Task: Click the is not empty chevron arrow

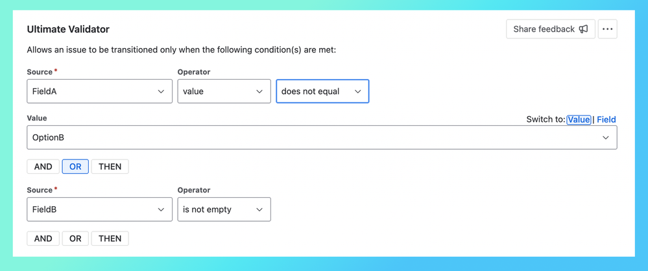Action: pyautogui.click(x=259, y=209)
